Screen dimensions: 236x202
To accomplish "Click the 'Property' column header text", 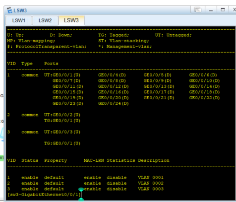I will 56,160.
